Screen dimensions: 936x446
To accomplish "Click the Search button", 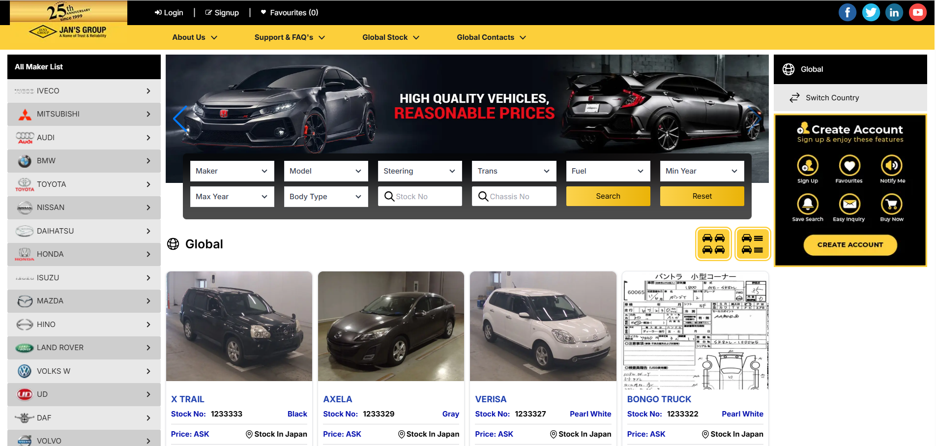I will tap(608, 196).
